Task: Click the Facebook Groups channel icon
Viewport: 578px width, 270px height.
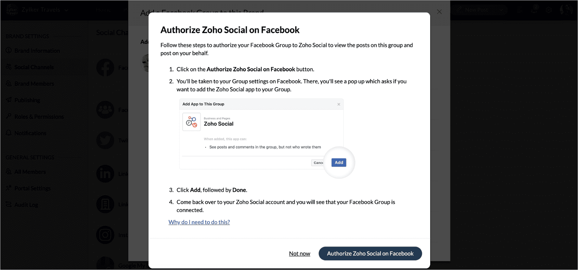Action: (105, 110)
